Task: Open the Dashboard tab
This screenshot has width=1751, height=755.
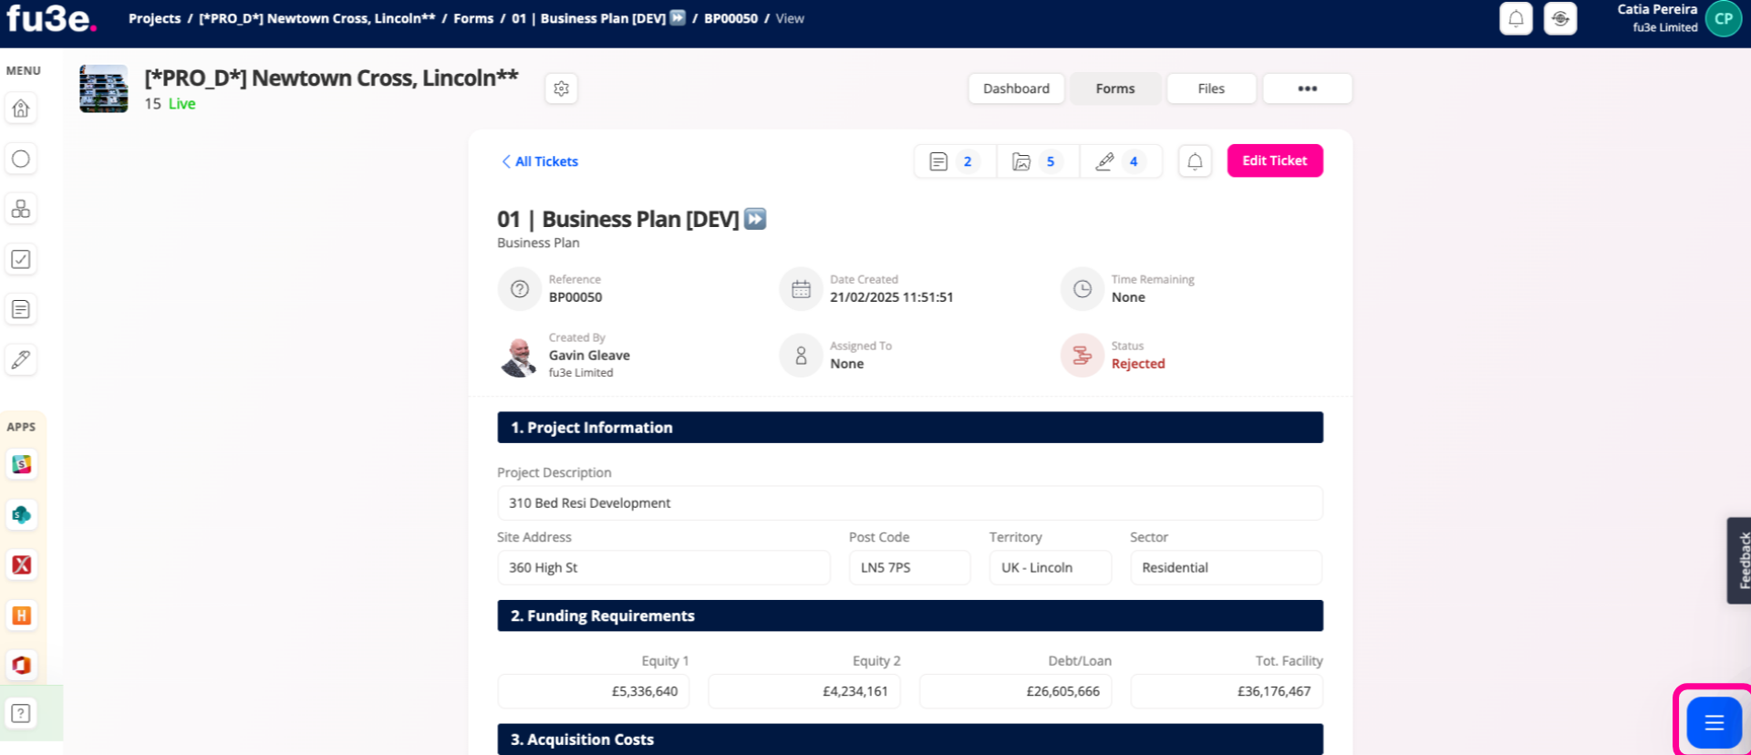Action: click(x=1016, y=88)
